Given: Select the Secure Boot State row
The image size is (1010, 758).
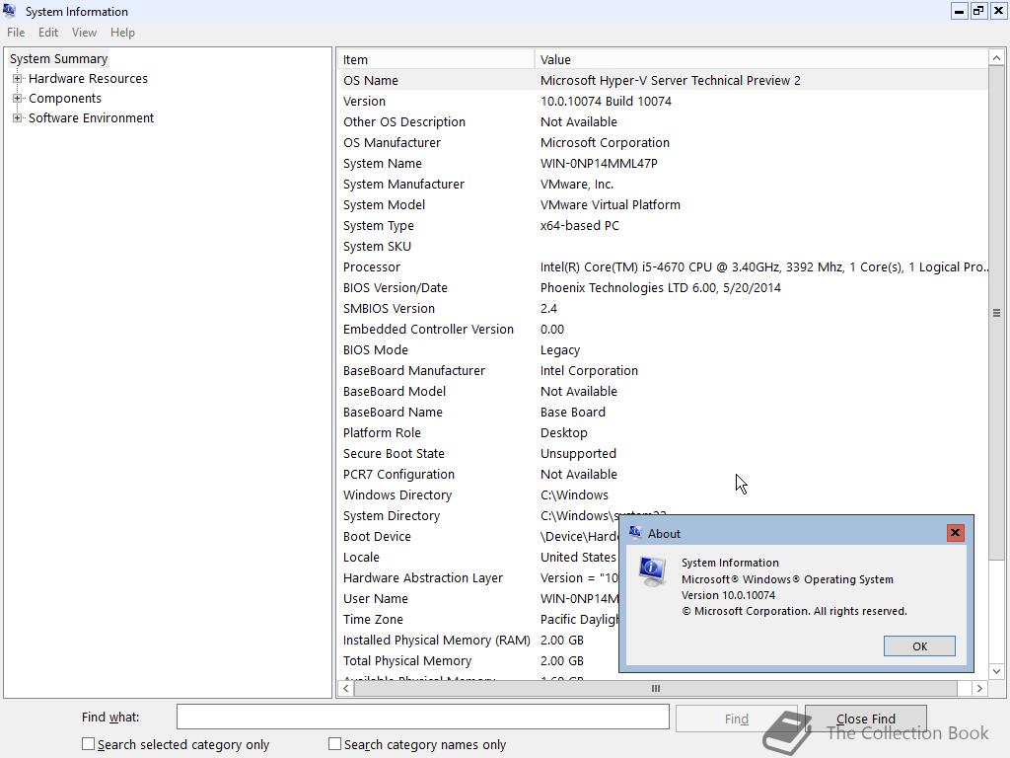Looking at the screenshot, I should pyautogui.click(x=662, y=453).
